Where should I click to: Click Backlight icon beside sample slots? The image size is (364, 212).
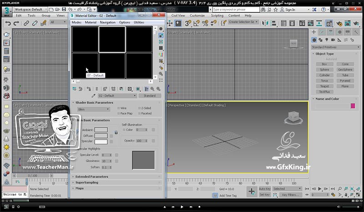(x=161, y=35)
